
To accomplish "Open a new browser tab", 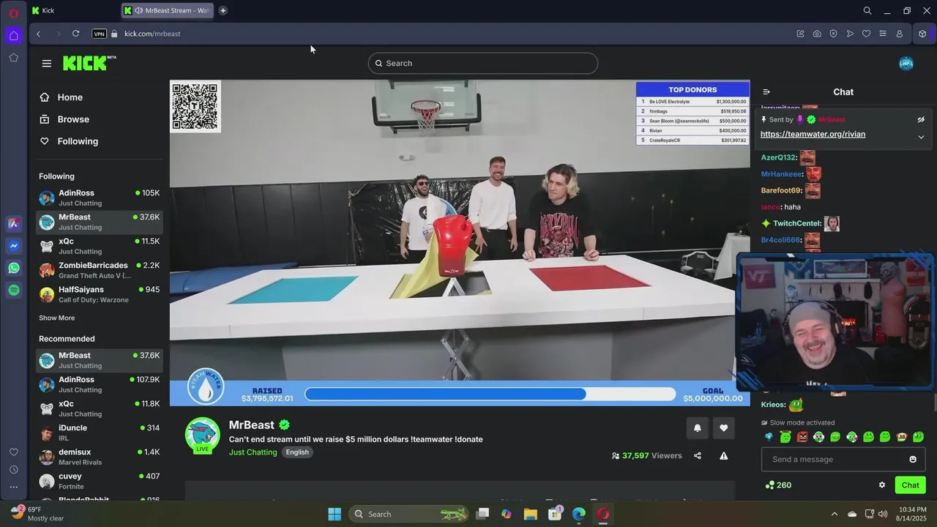I will point(223,10).
